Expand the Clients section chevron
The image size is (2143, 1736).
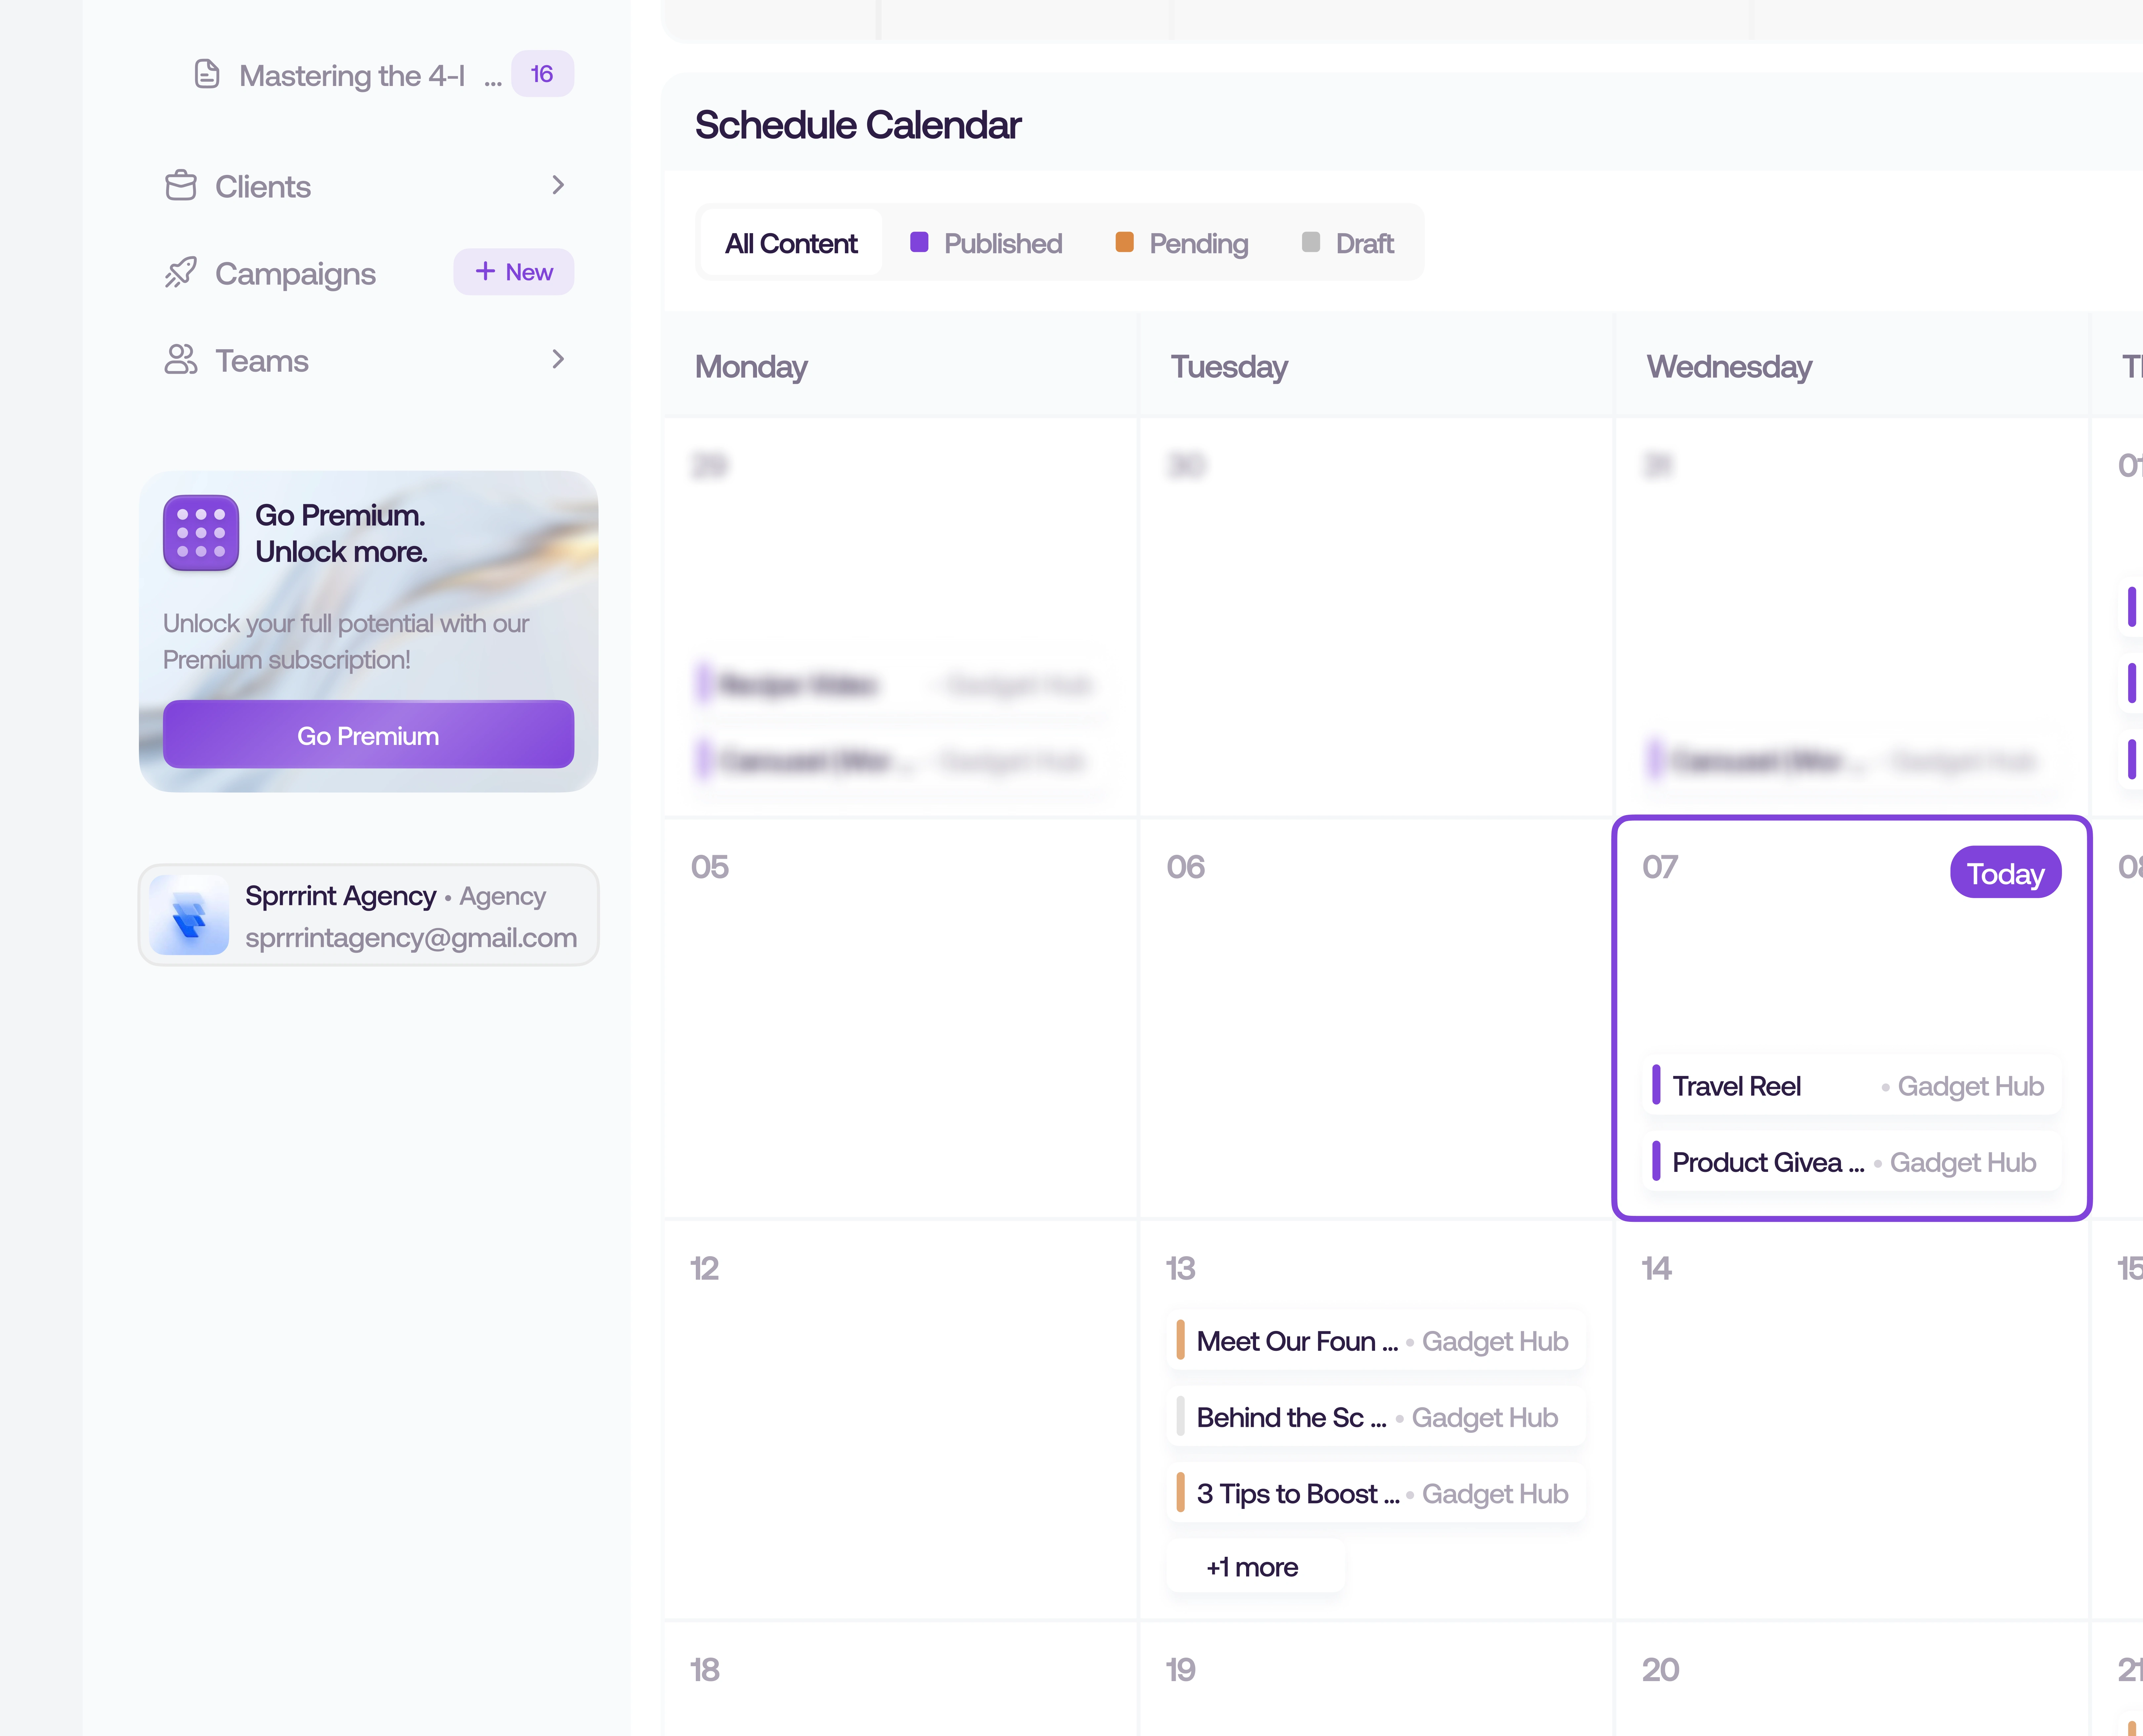[558, 185]
